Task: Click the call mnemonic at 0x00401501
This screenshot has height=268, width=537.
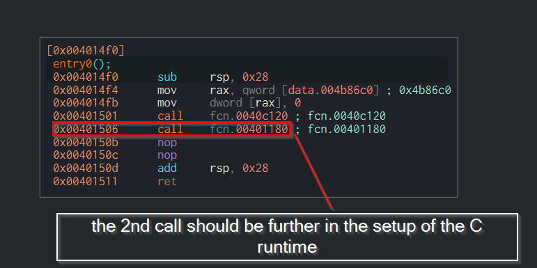Action: [x=170, y=116]
